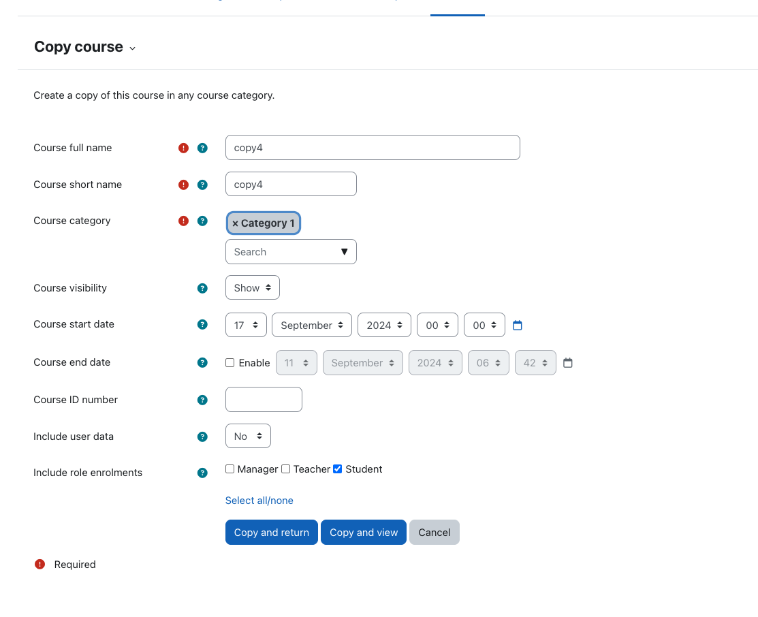This screenshot has height=617, width=758.
Task: Open help for Course ID number
Action: [202, 400]
